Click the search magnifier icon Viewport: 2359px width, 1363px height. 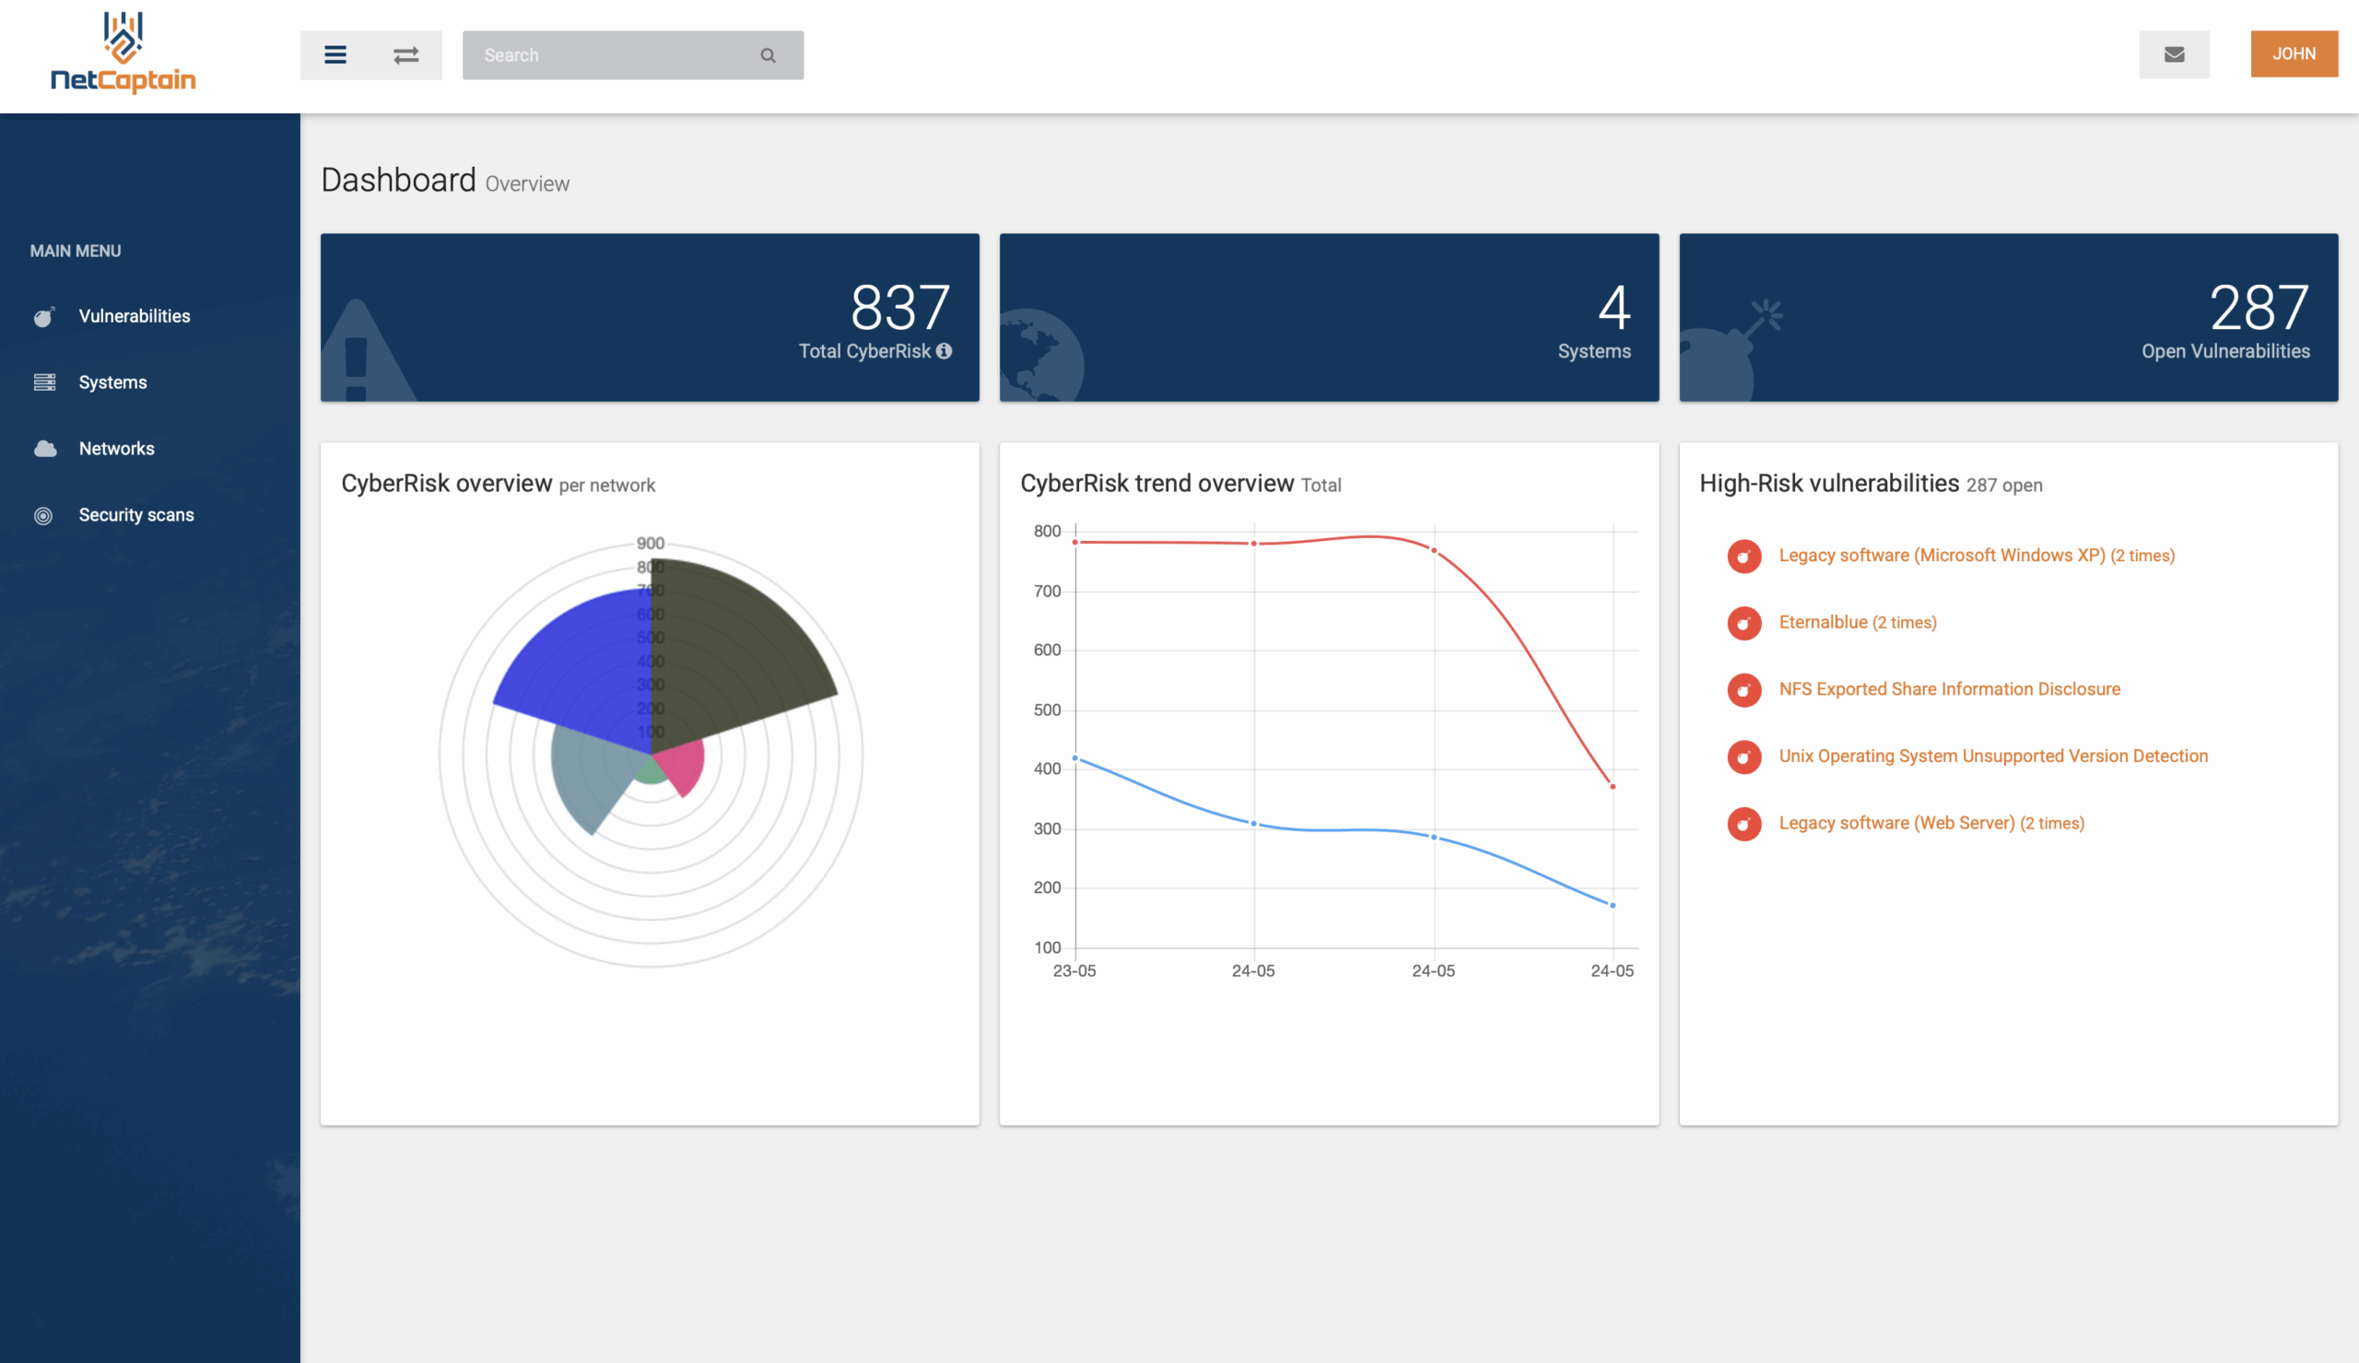pyautogui.click(x=769, y=55)
